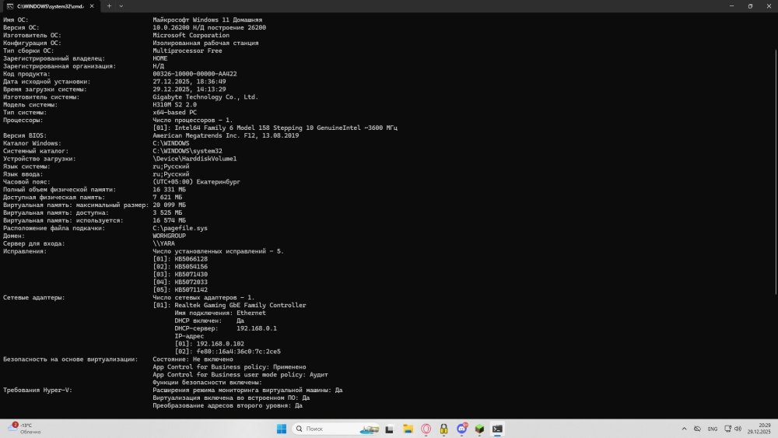The width and height of the screenshot is (778, 438).
Task: Open Task View on the taskbar
Action: [x=390, y=429]
